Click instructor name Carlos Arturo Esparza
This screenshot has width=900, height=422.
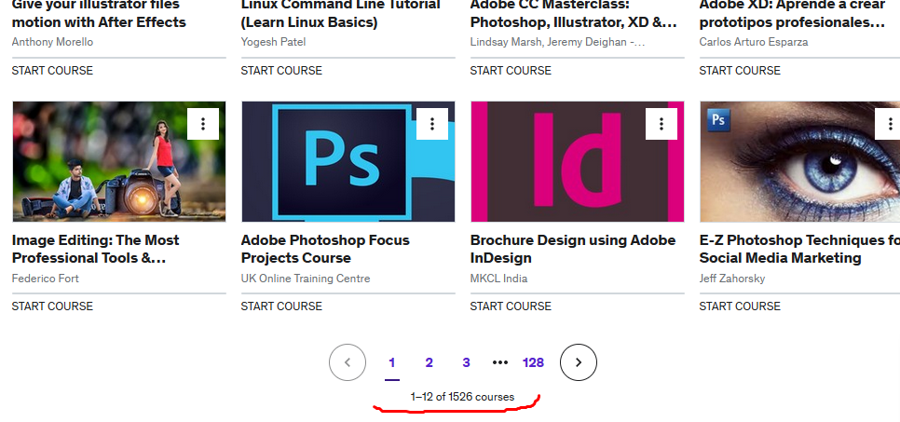(753, 42)
